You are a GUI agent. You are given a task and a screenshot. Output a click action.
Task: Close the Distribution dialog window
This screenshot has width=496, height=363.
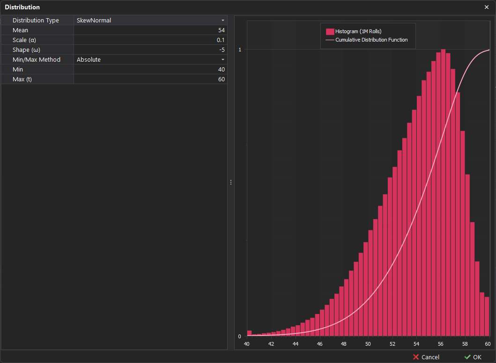486,7
